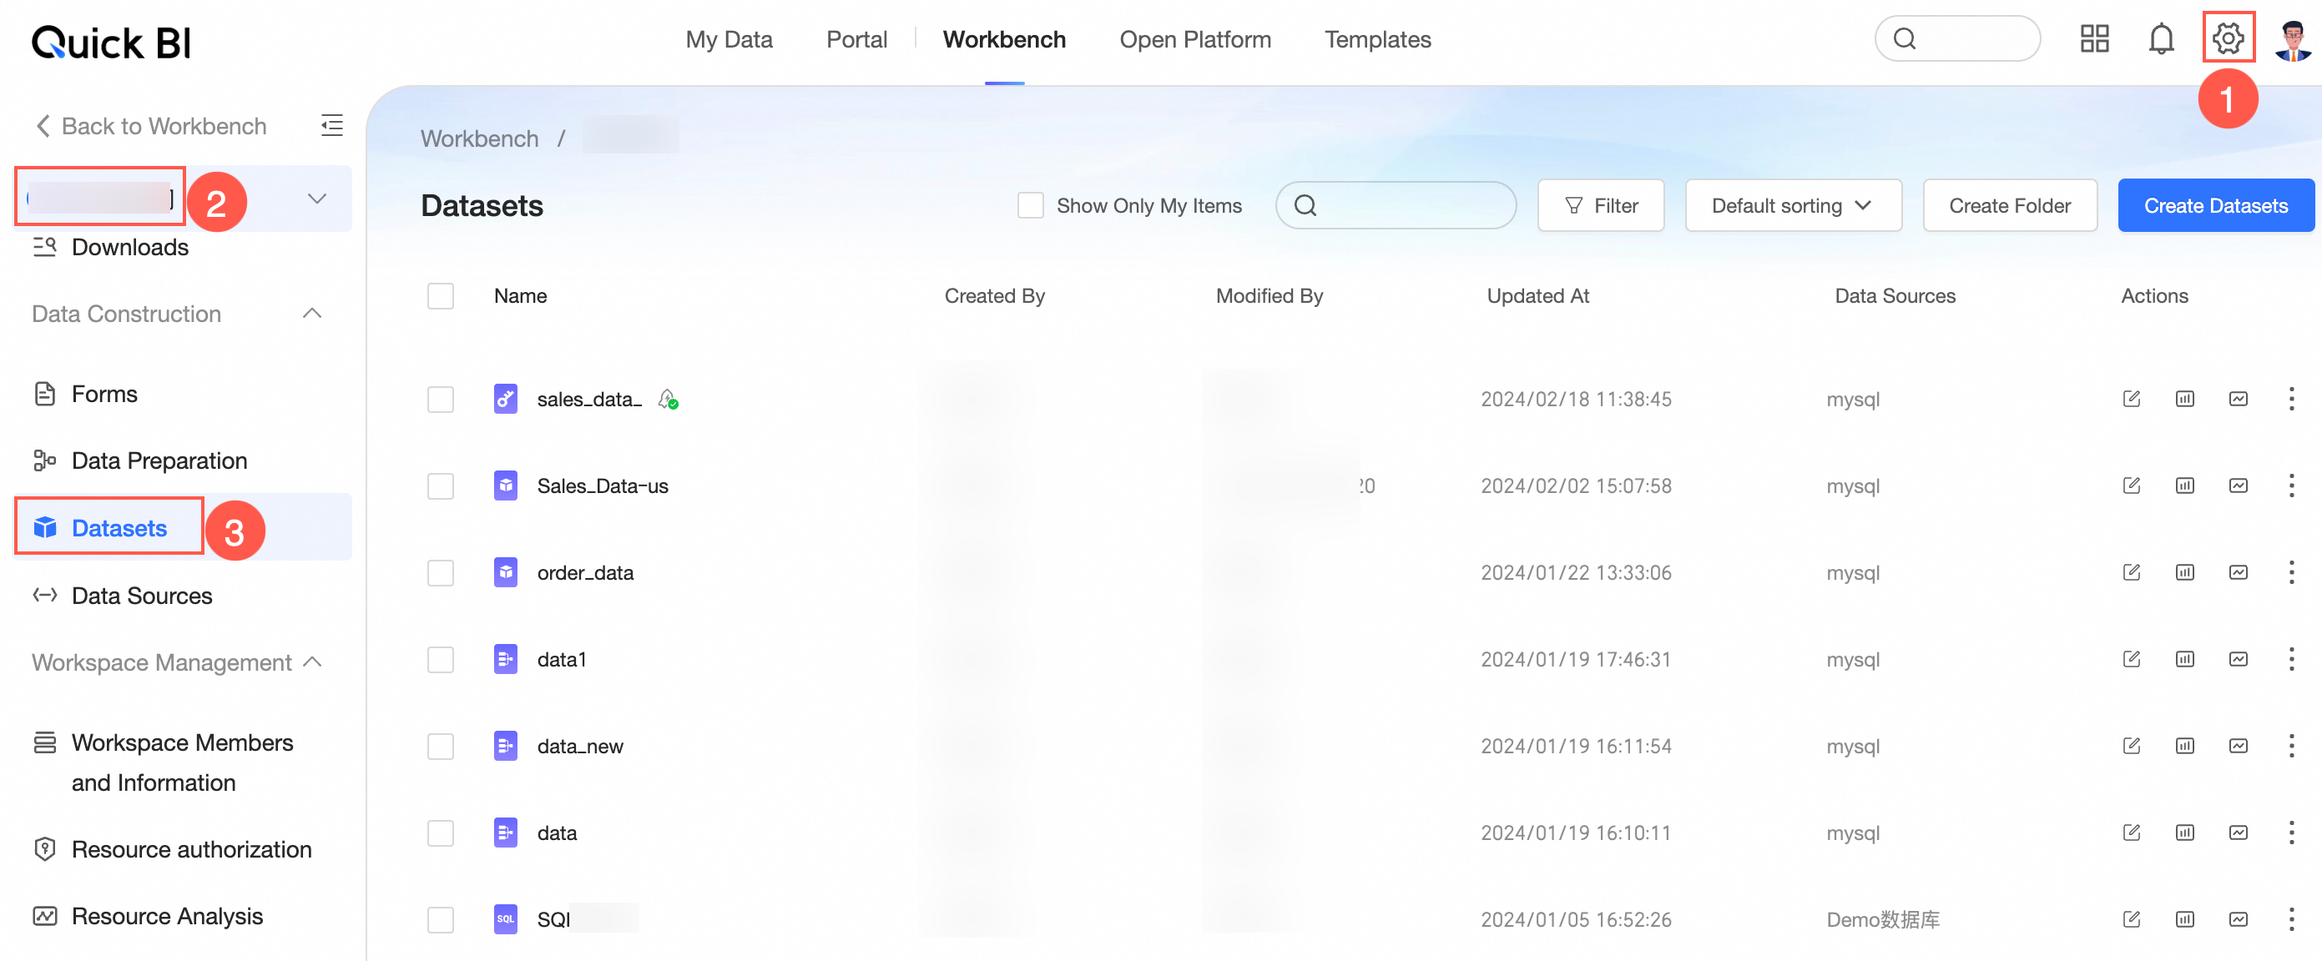Open Data Sources in sidebar
Viewport: 2322px width, 961px height.
pos(142,596)
